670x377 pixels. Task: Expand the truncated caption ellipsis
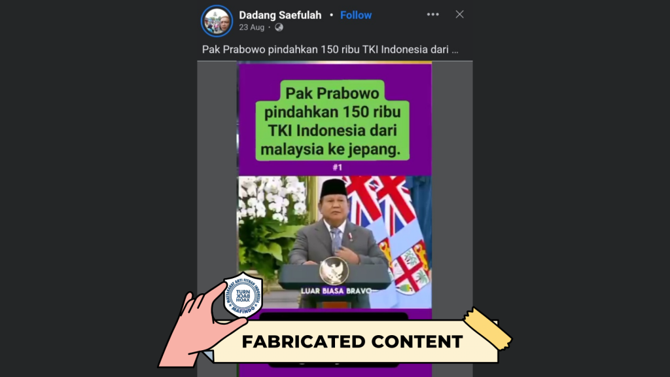coord(455,50)
